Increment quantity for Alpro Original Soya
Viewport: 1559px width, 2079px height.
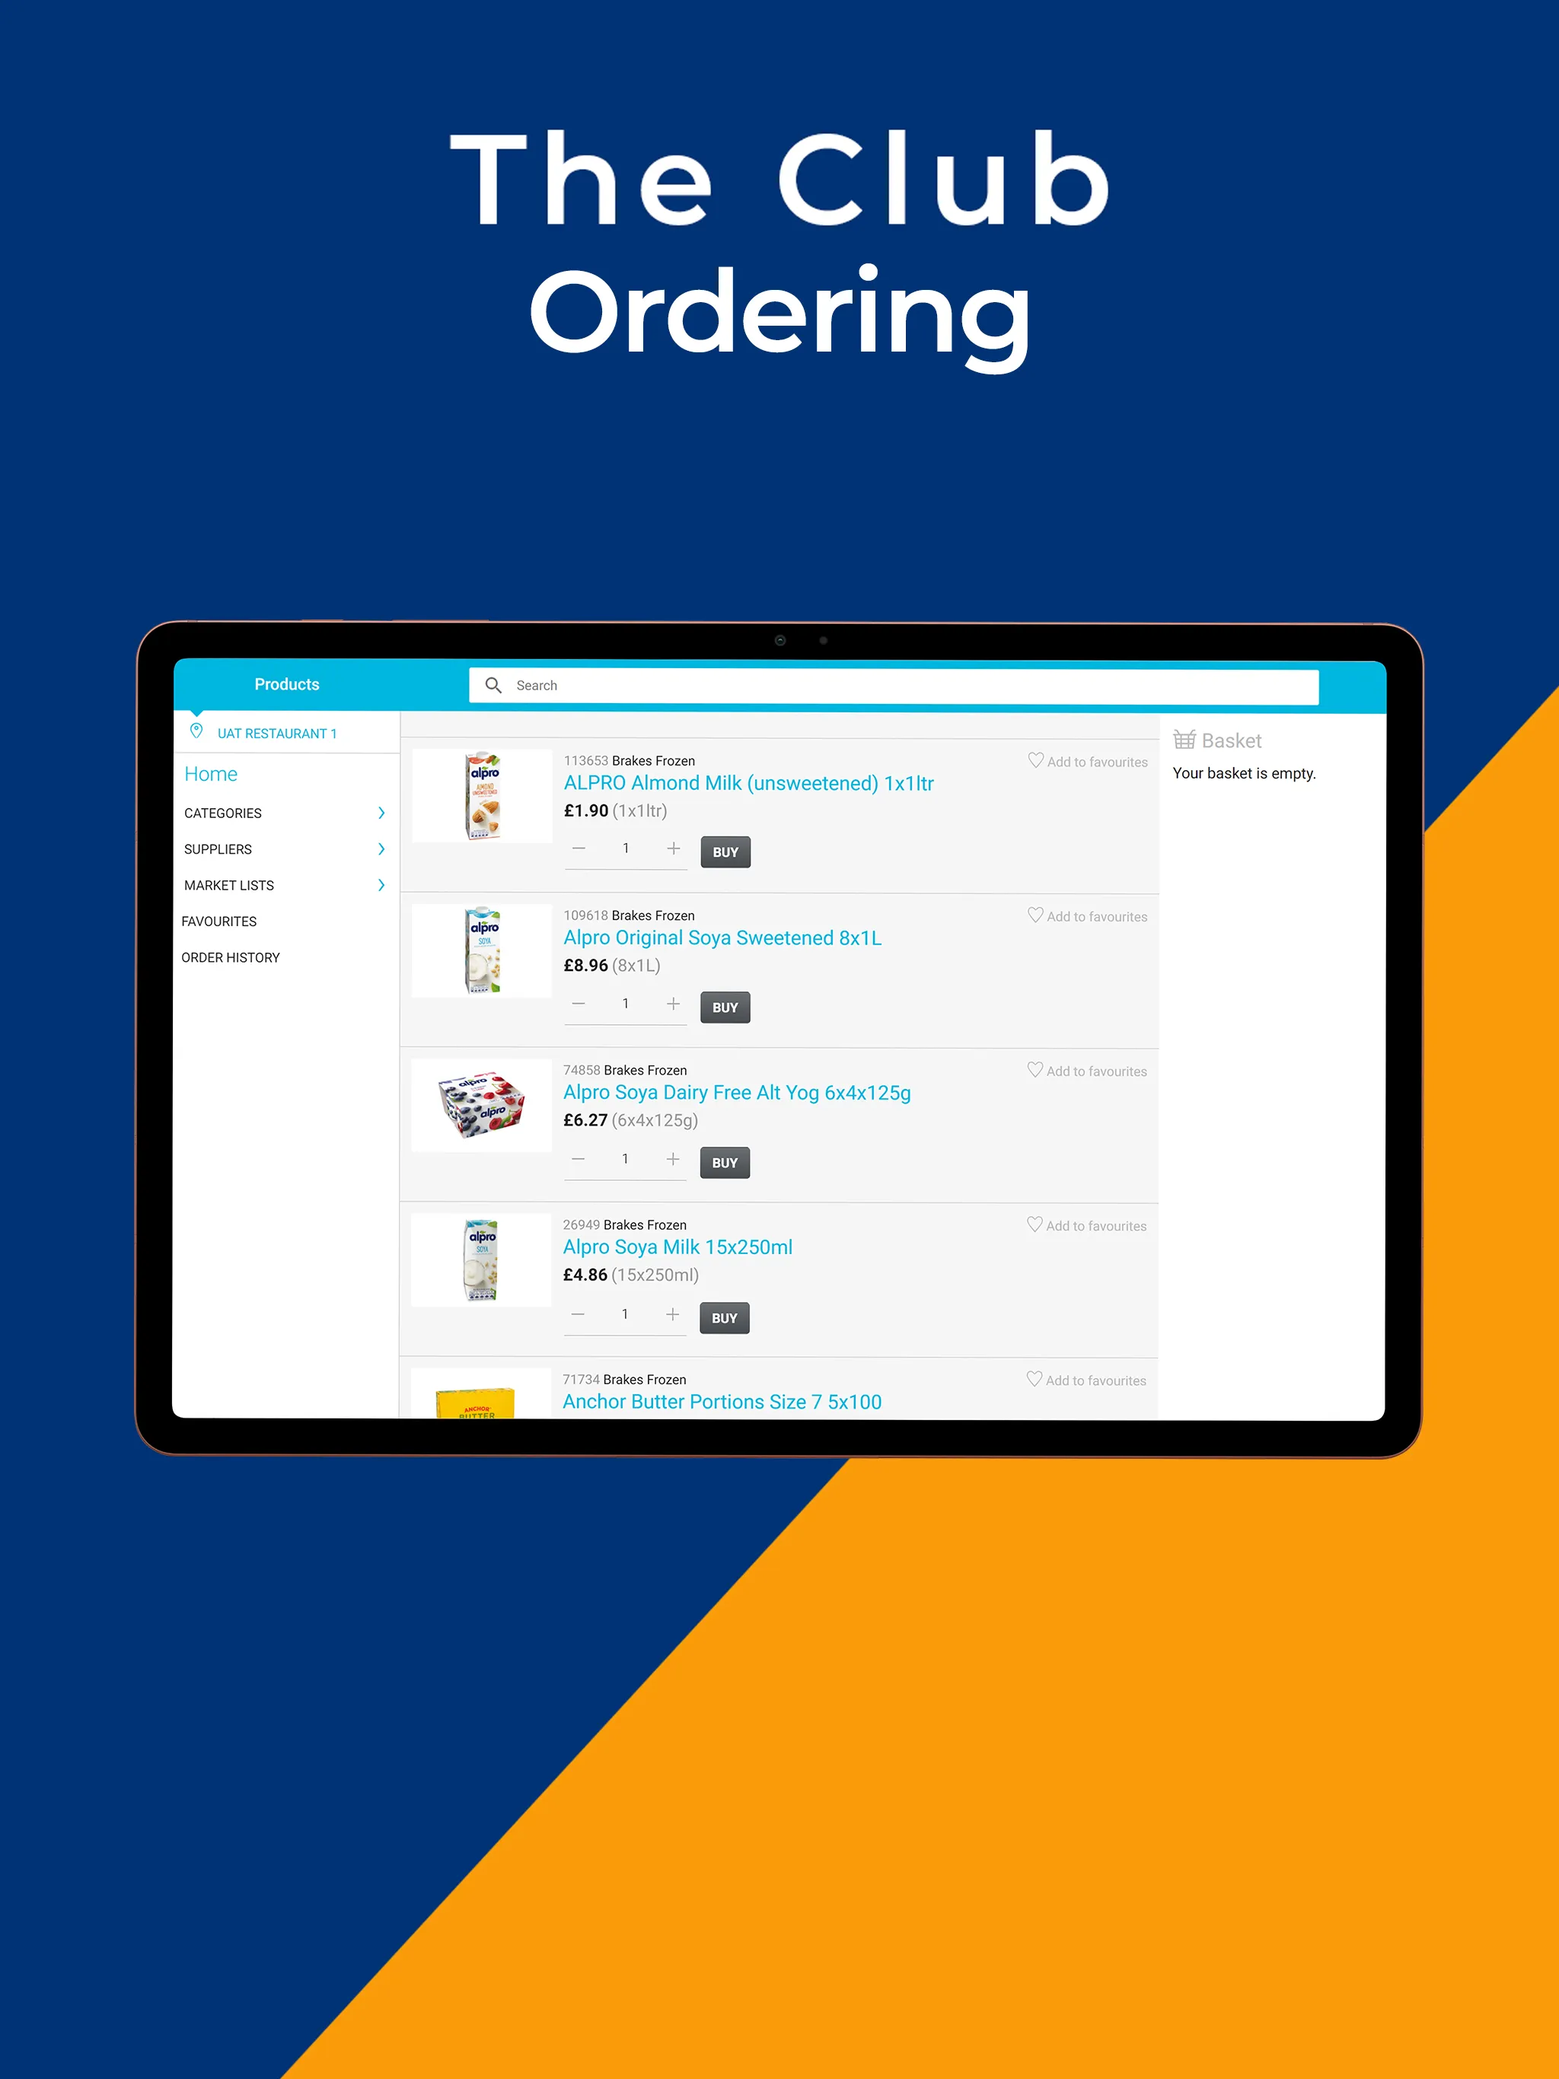click(674, 1005)
